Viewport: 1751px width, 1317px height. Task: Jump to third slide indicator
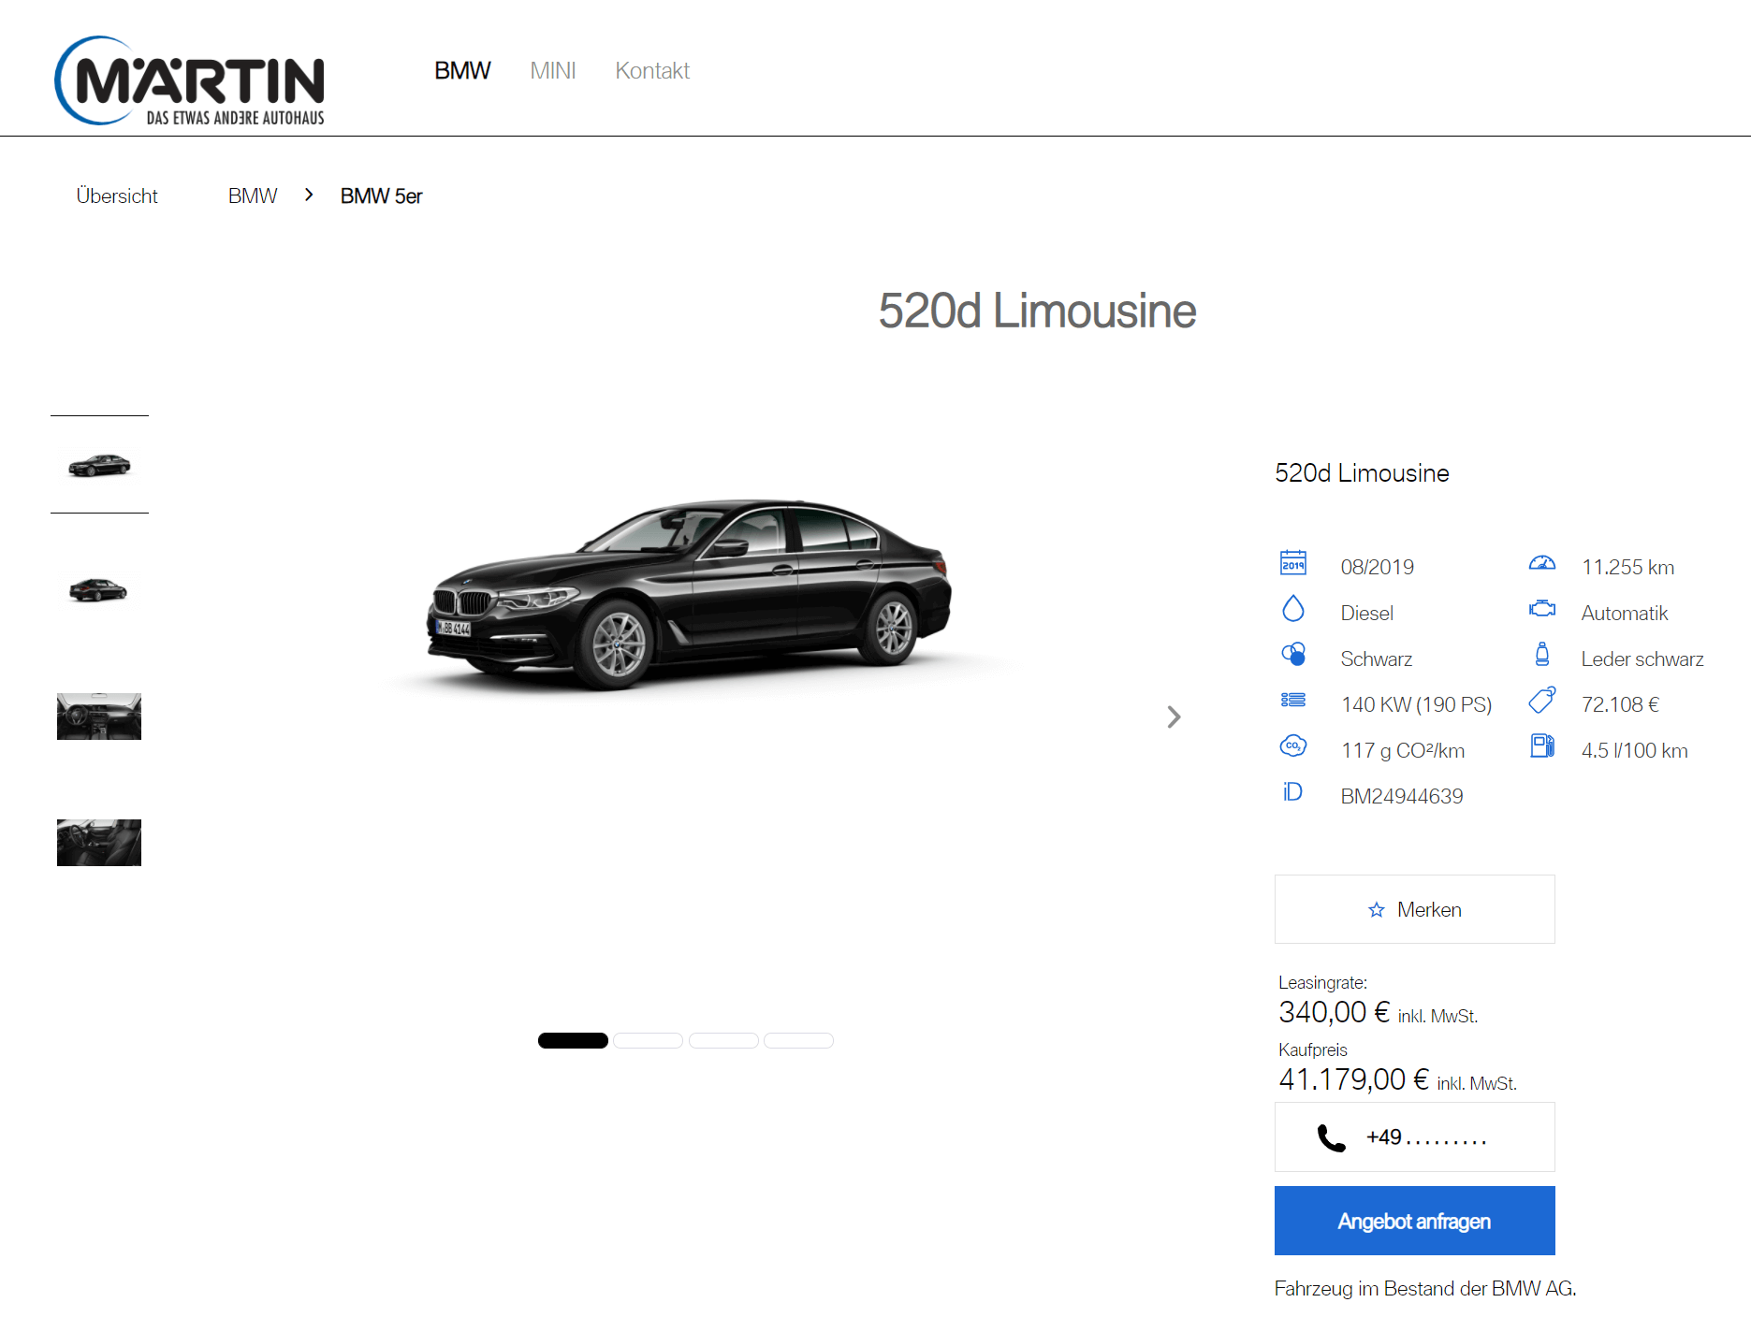click(x=723, y=1040)
